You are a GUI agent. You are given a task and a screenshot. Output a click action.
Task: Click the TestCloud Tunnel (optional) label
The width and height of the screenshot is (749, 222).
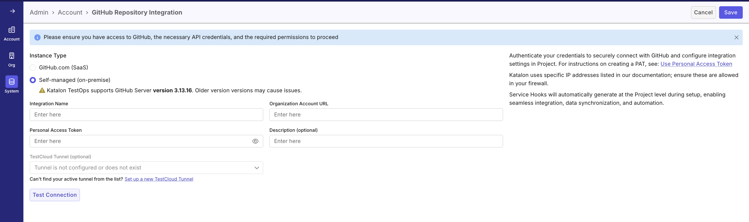coord(61,156)
